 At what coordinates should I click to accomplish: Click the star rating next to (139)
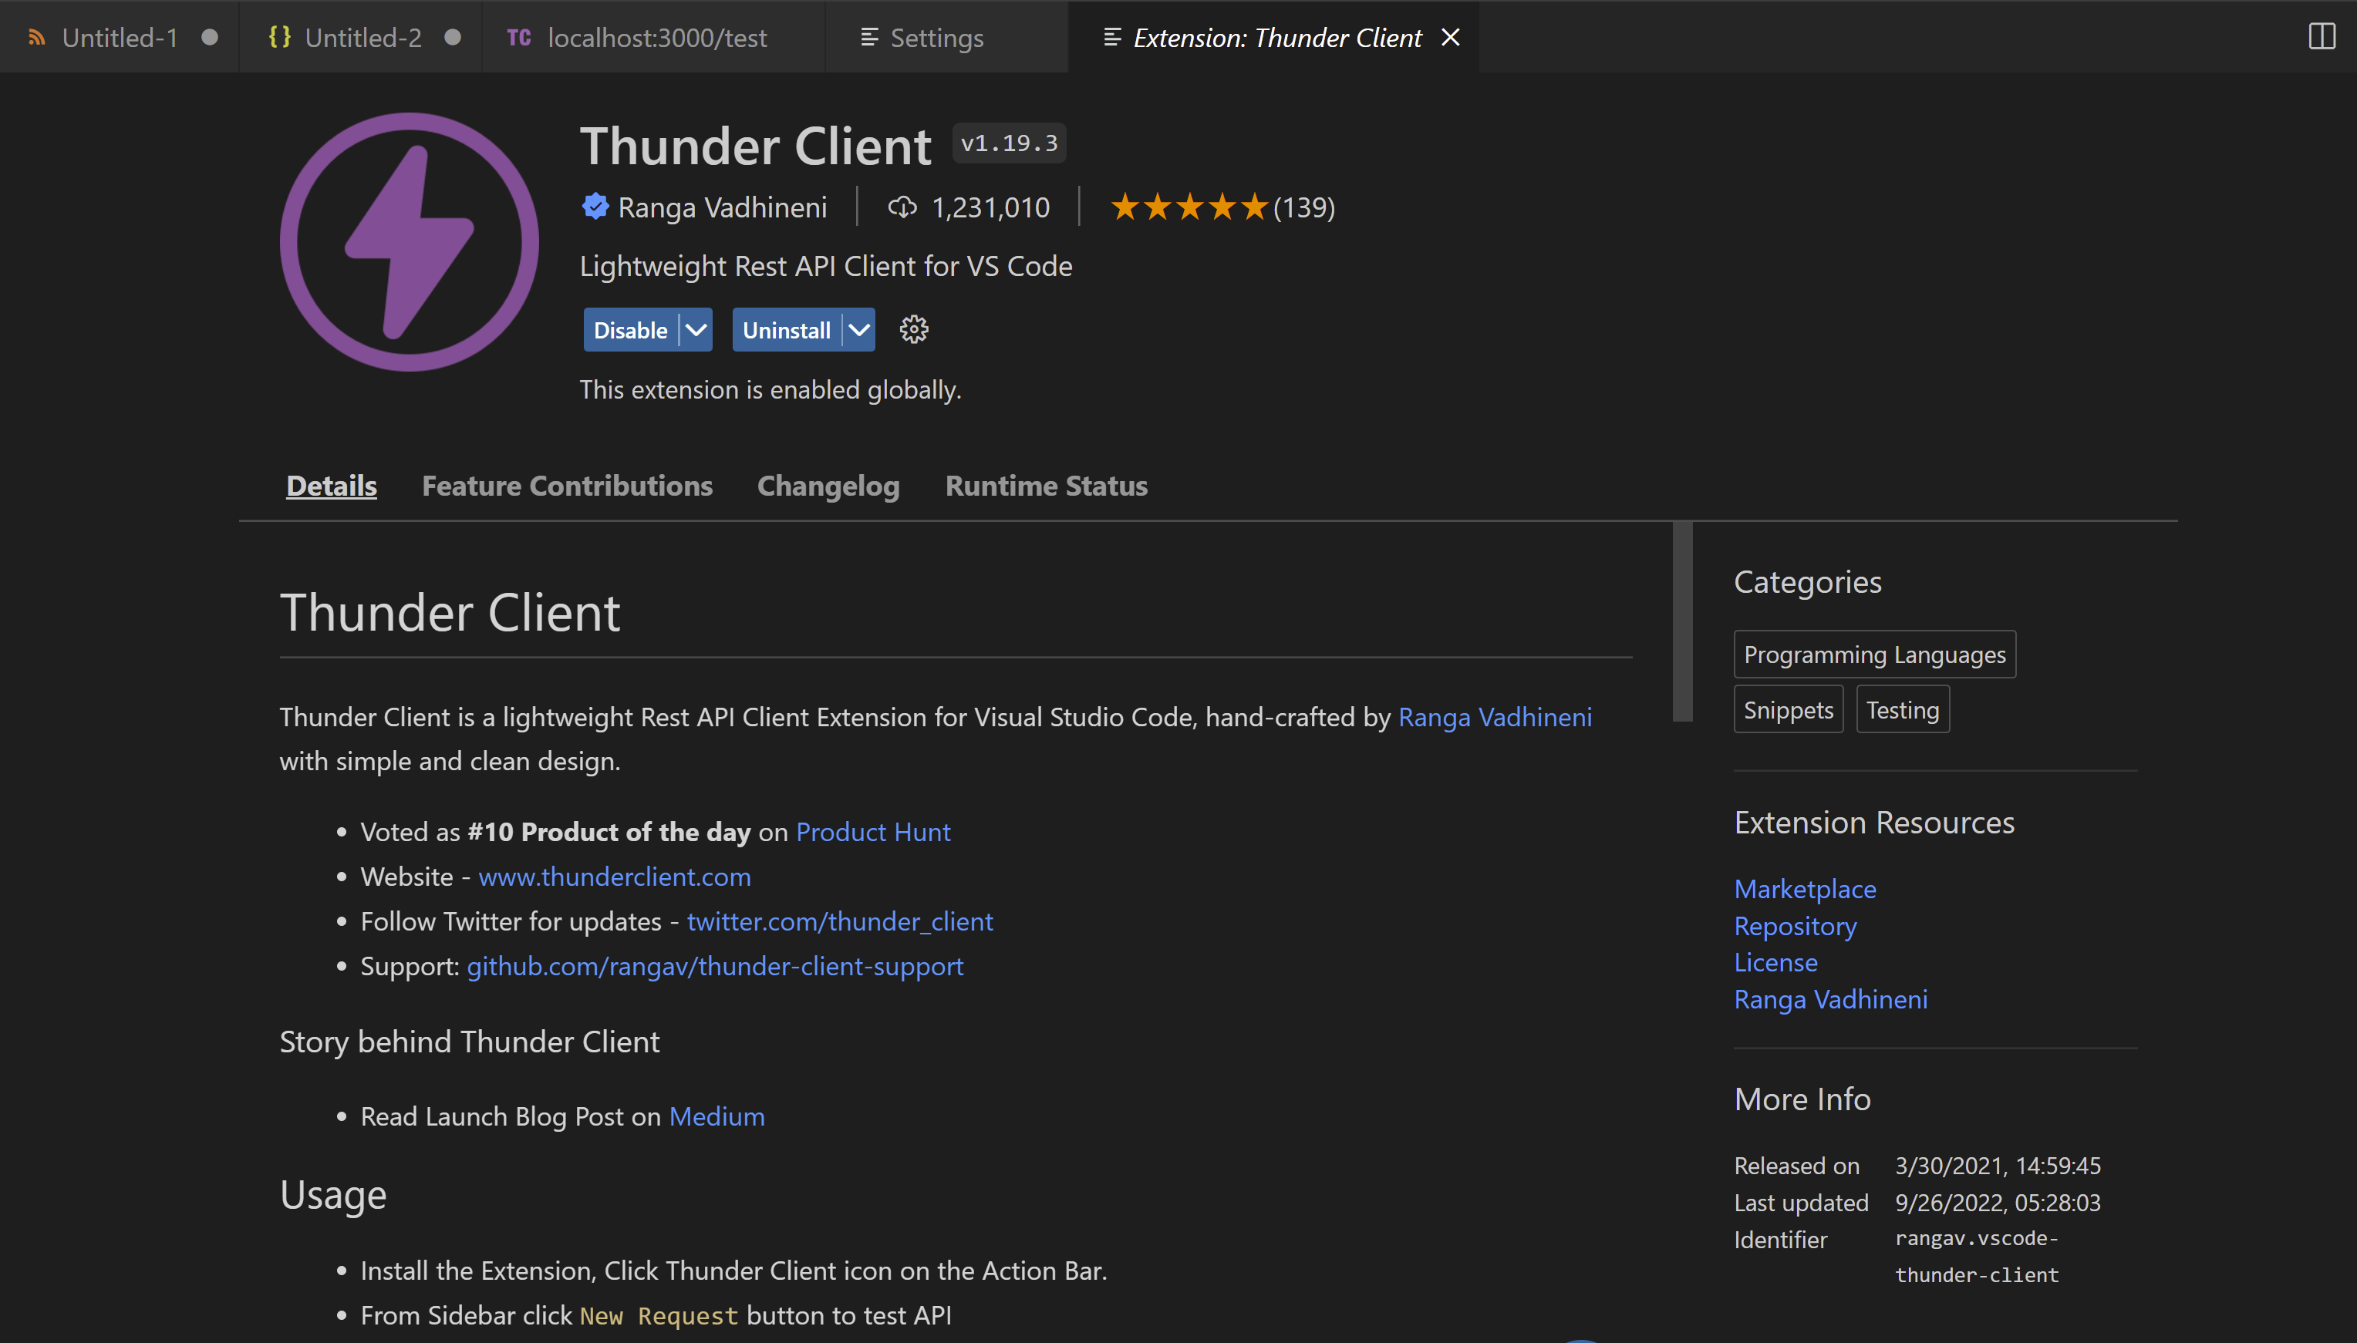click(x=1190, y=207)
